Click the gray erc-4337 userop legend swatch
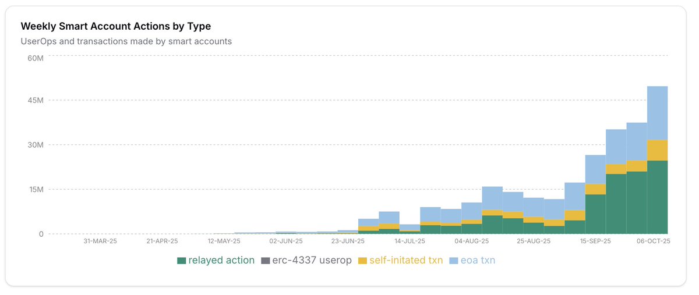Screen dimensions: 699x295 point(266,261)
